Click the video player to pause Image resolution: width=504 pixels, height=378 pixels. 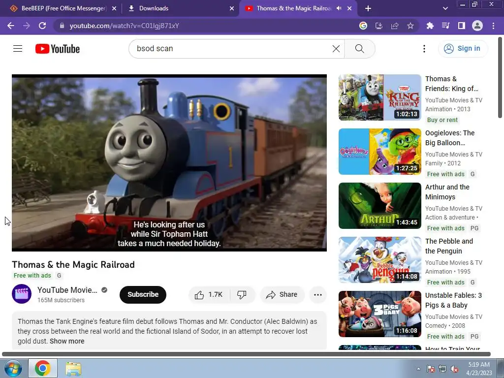(169, 162)
